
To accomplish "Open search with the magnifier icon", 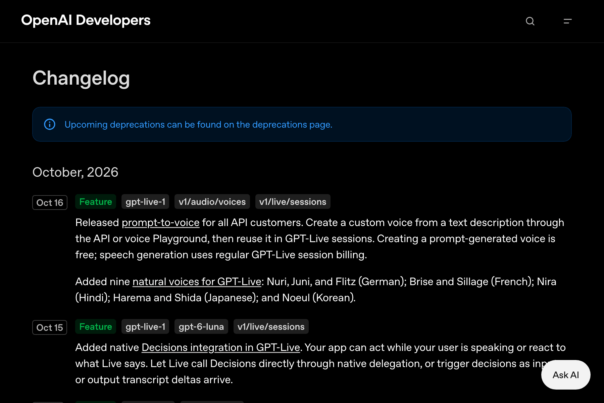I will tap(530, 21).
